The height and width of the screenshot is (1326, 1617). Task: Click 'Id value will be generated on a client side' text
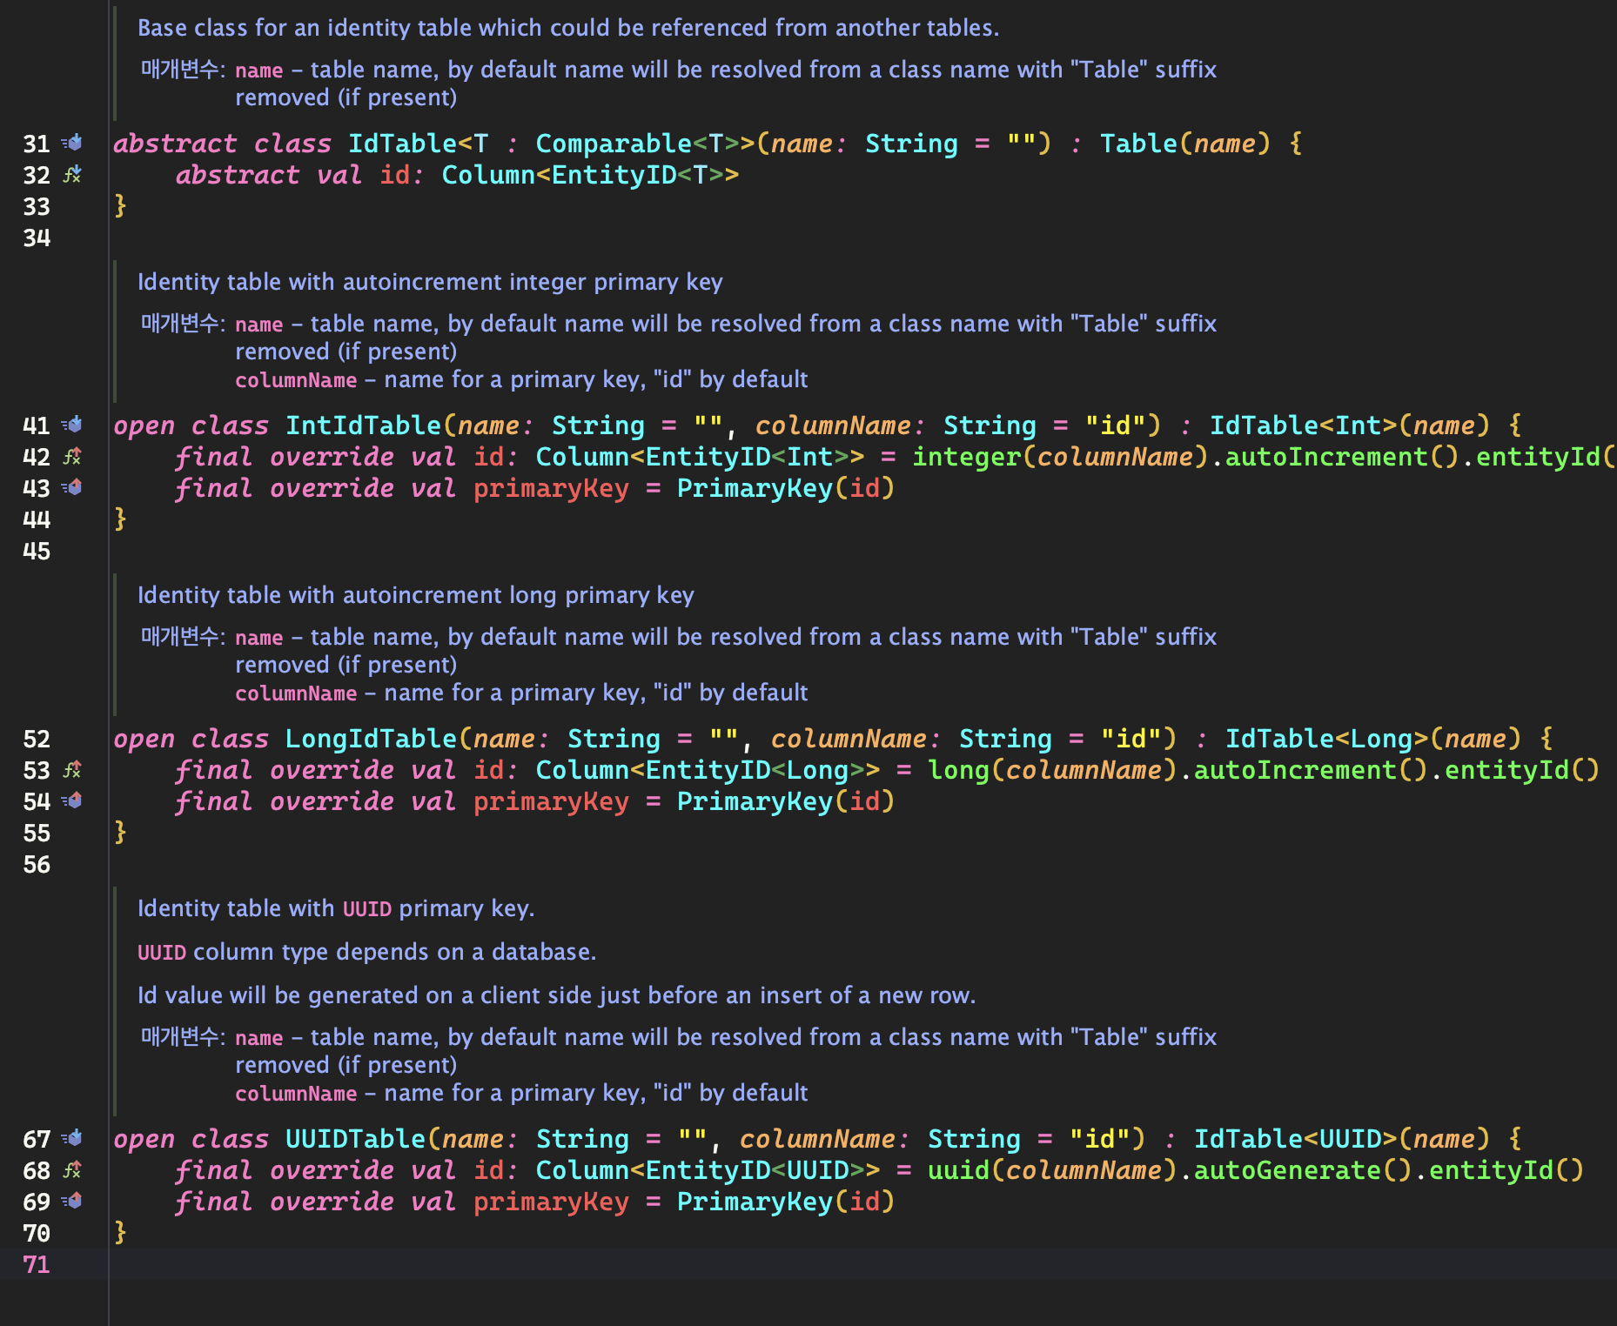click(557, 995)
